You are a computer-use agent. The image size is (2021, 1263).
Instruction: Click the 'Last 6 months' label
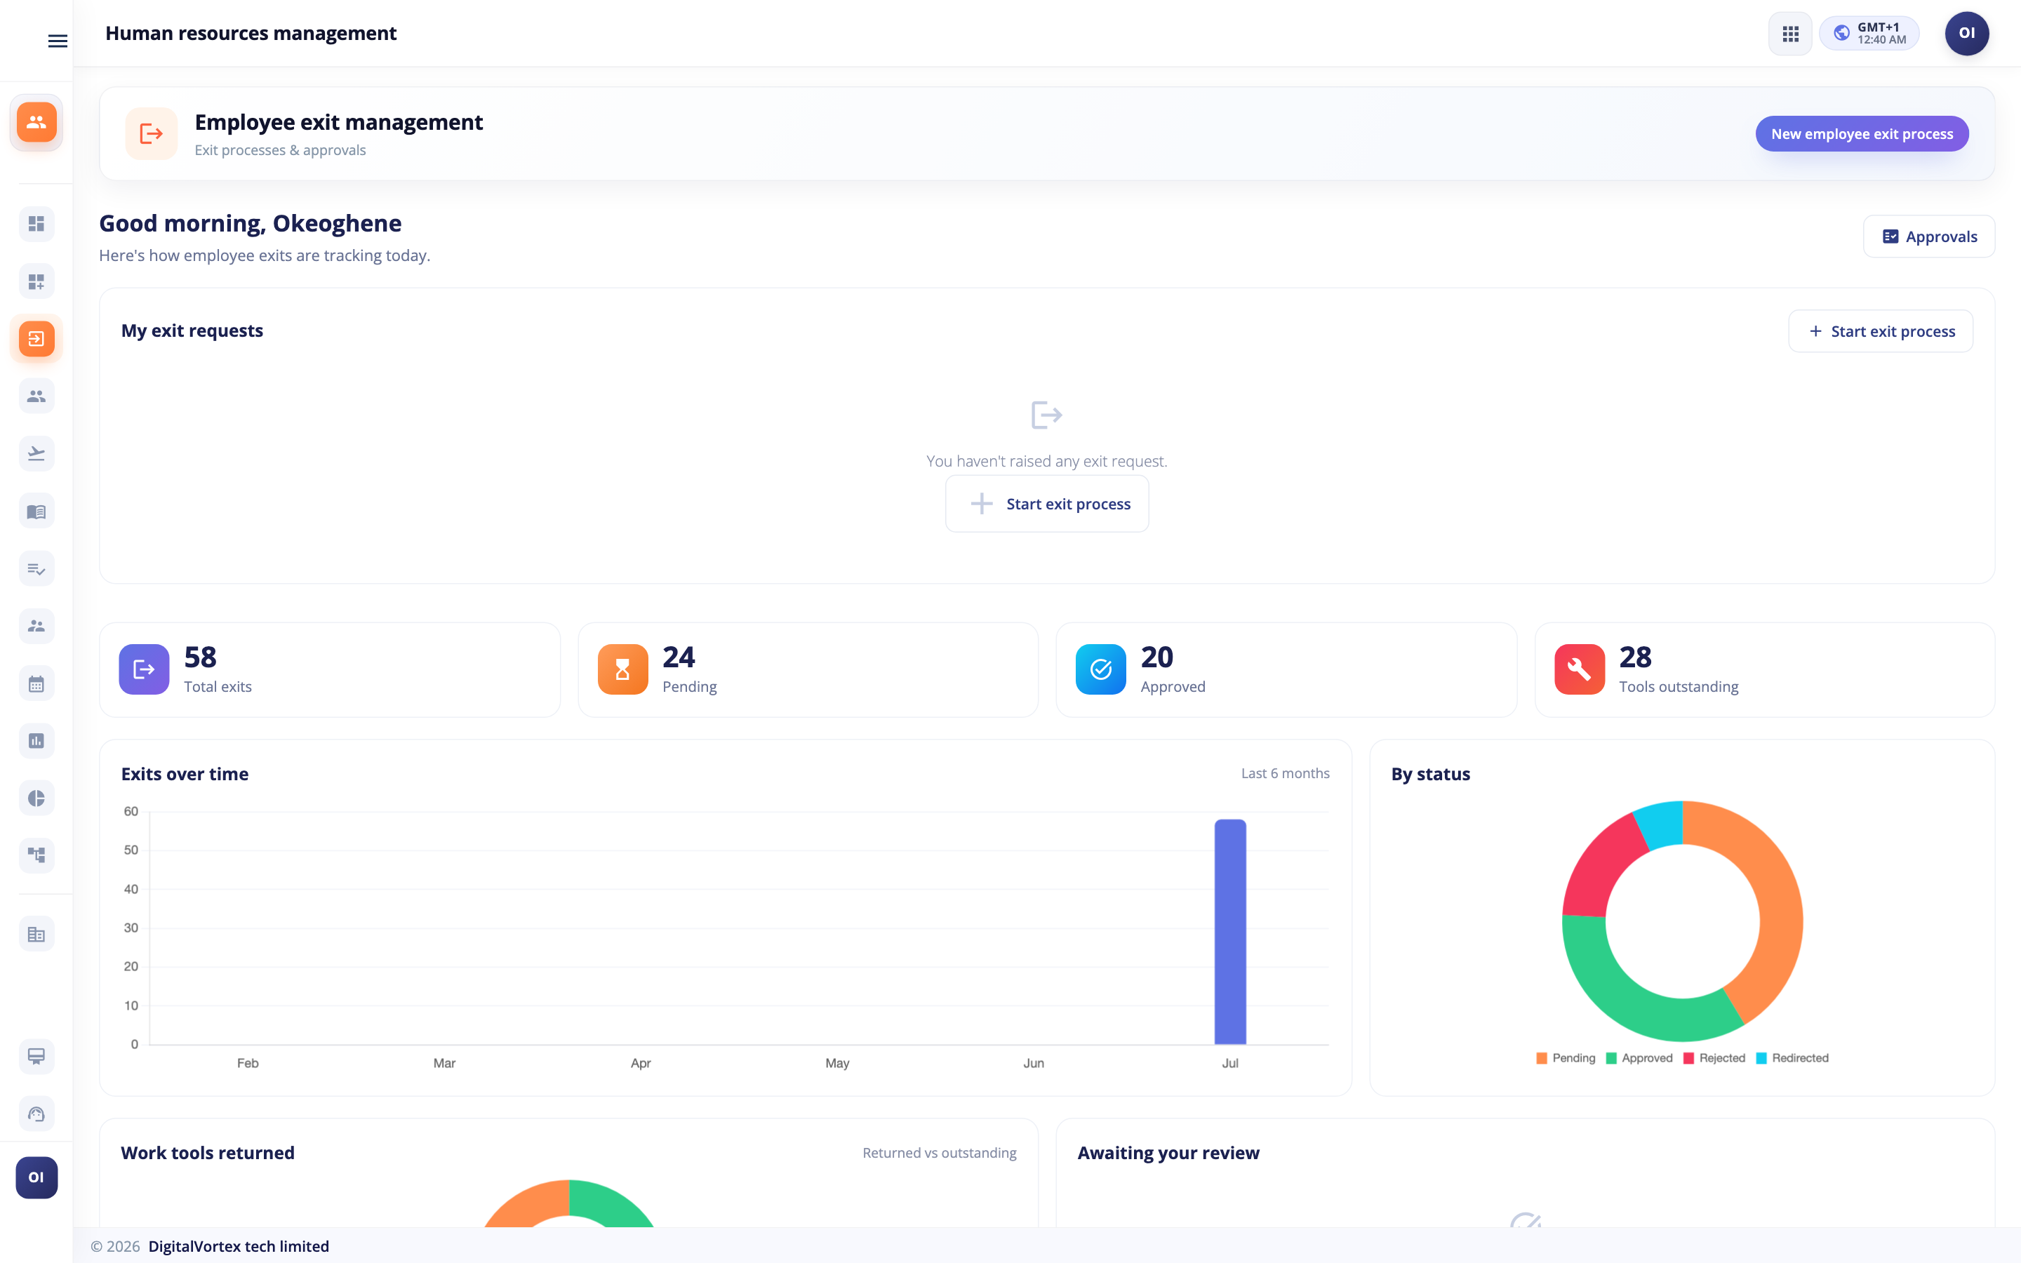coord(1284,773)
